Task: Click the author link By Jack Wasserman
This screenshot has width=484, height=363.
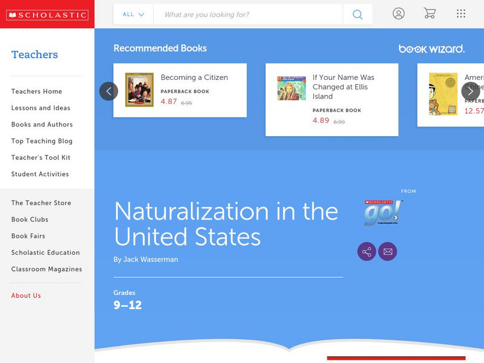Action: tap(147, 259)
